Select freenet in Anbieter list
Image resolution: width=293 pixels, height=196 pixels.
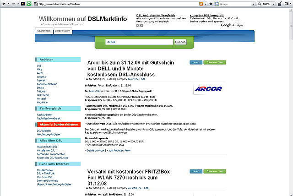pos(41,80)
